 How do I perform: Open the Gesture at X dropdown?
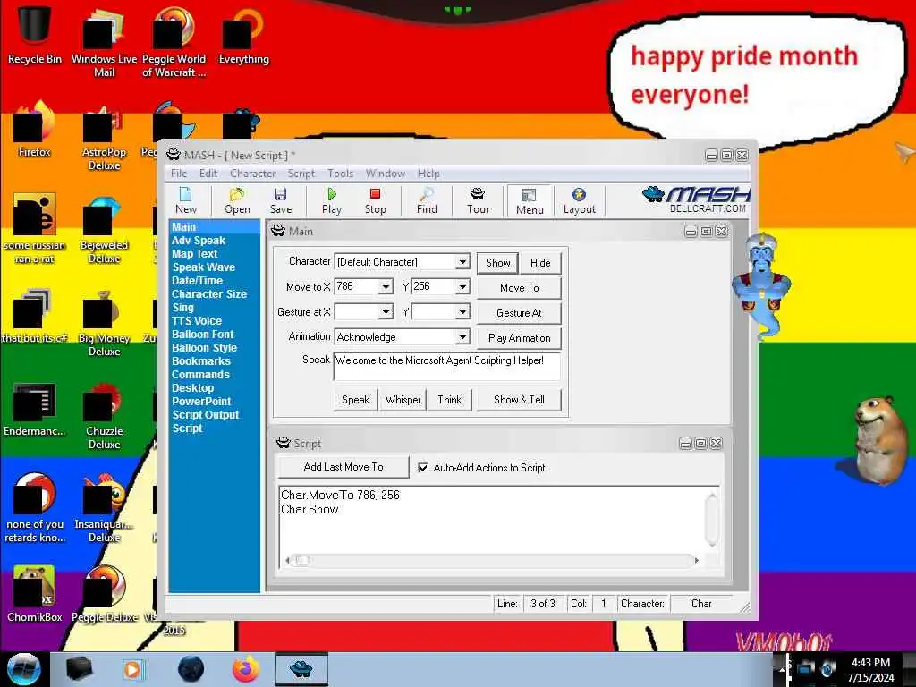(x=386, y=312)
